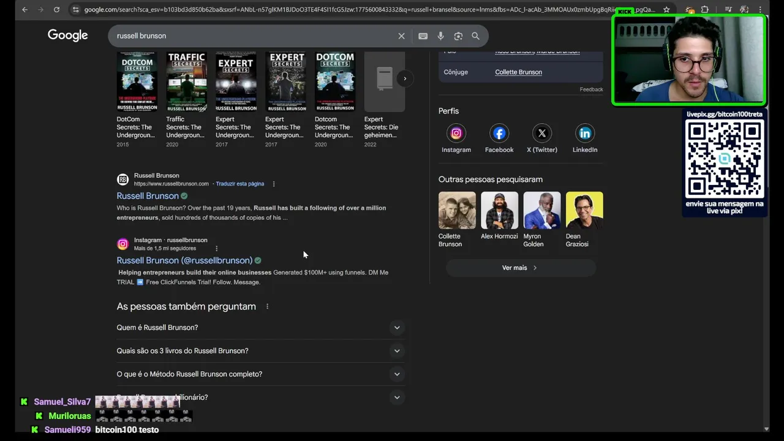Open options menu for Instagram result

[x=216, y=249]
